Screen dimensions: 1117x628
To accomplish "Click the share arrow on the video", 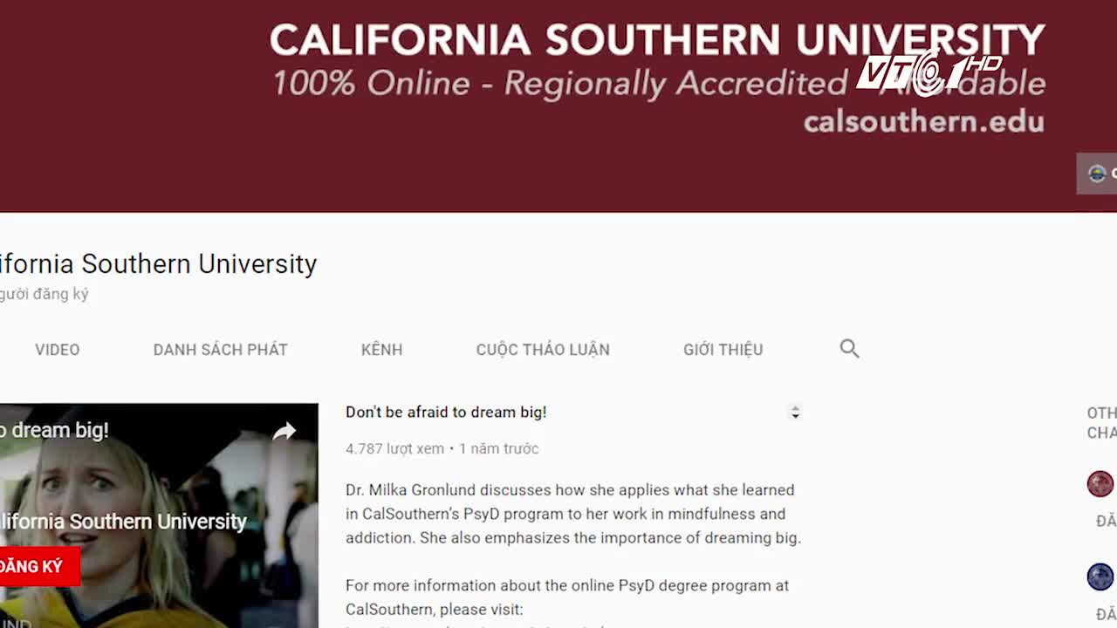I will (284, 431).
